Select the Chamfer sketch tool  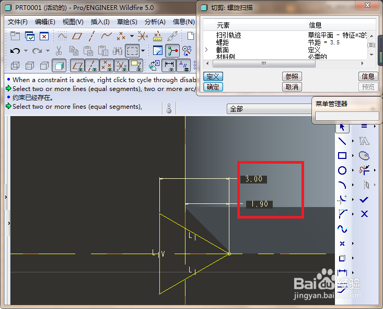pos(342,214)
